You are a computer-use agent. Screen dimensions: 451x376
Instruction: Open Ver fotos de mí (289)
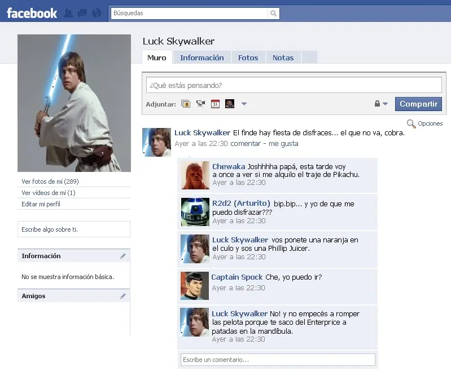[50, 182]
